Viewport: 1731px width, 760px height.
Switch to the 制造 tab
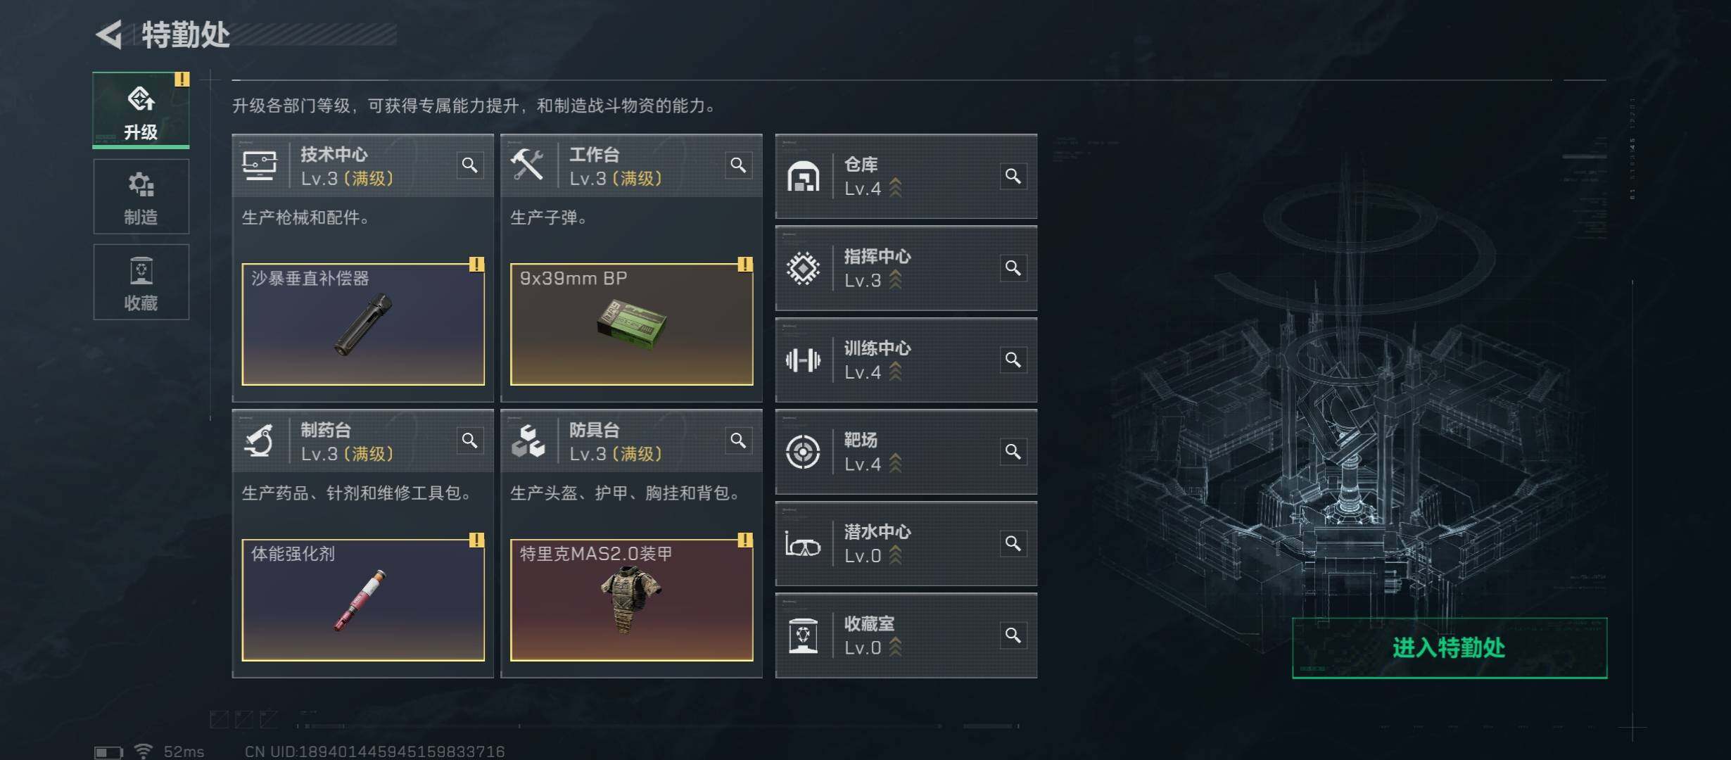[x=141, y=196]
